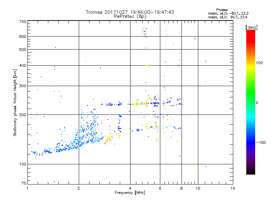Click the "[deg]" colorbar unit label
The width and height of the screenshot is (274, 205).
point(251,27)
